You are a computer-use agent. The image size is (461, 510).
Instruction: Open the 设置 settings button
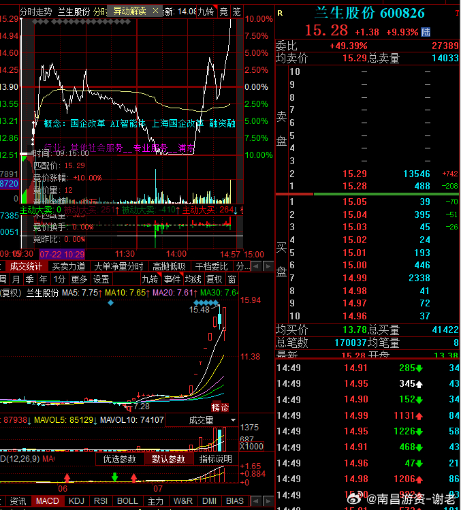[x=101, y=279]
